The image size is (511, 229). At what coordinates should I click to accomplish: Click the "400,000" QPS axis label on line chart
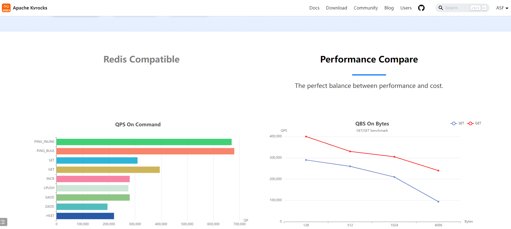pos(276,136)
